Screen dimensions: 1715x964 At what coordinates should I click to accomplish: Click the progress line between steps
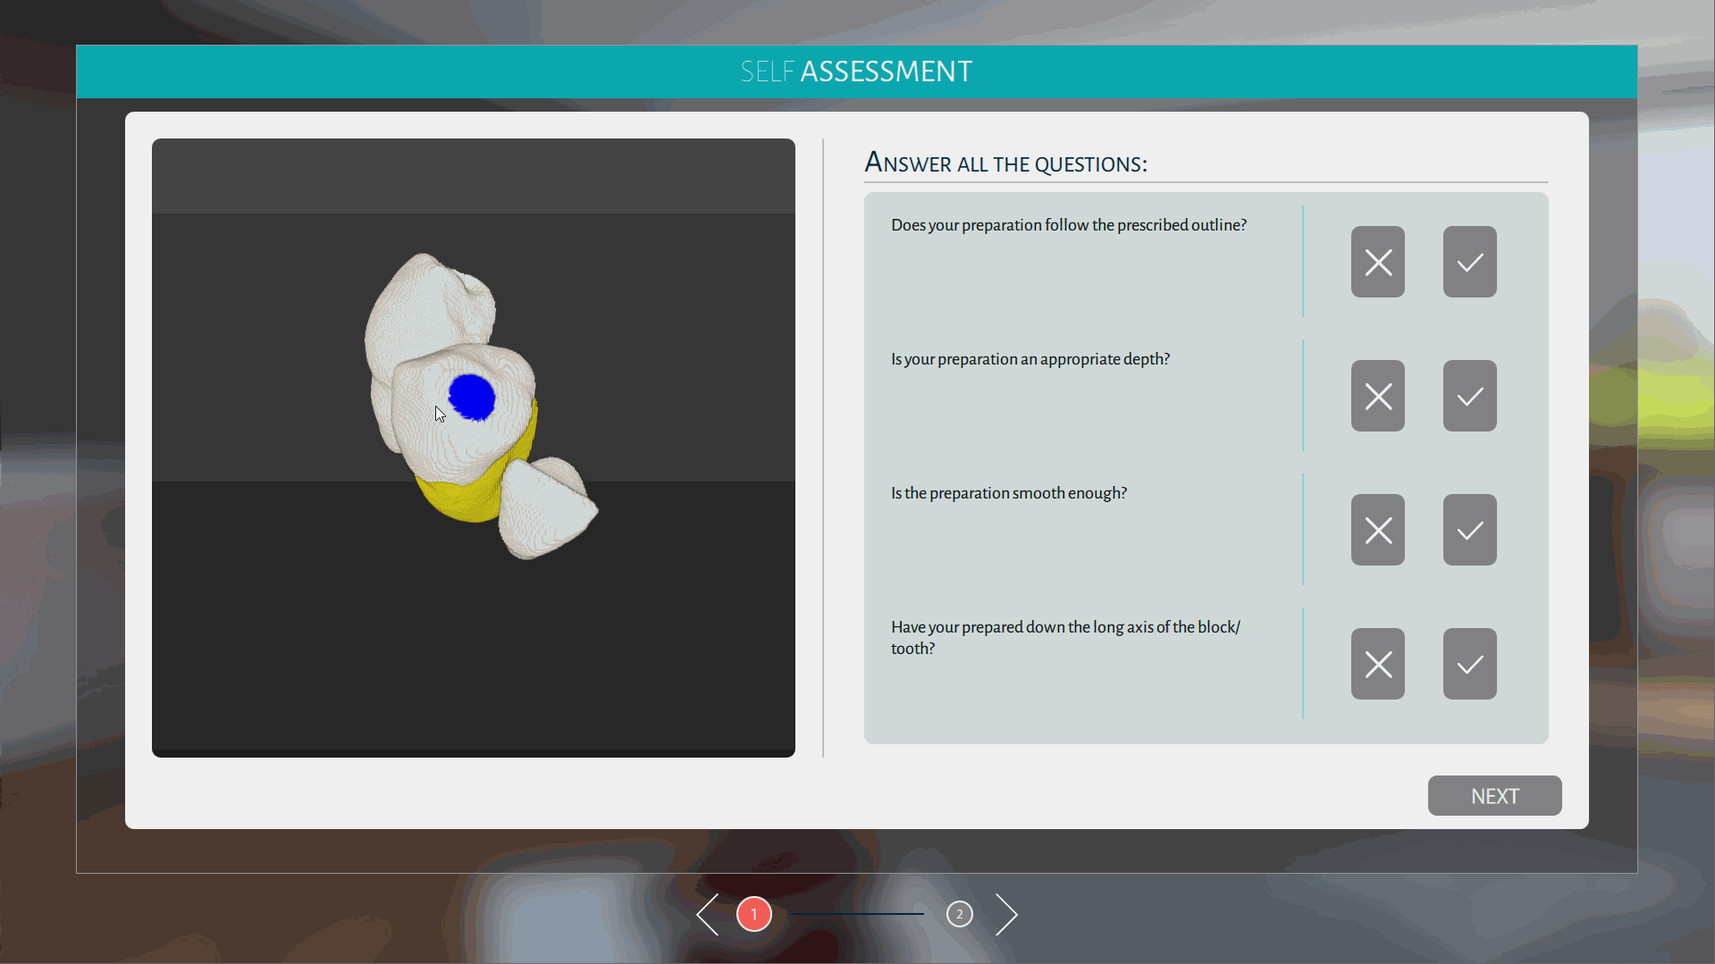(x=856, y=914)
